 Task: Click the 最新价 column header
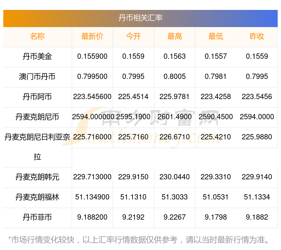[x=92, y=36]
